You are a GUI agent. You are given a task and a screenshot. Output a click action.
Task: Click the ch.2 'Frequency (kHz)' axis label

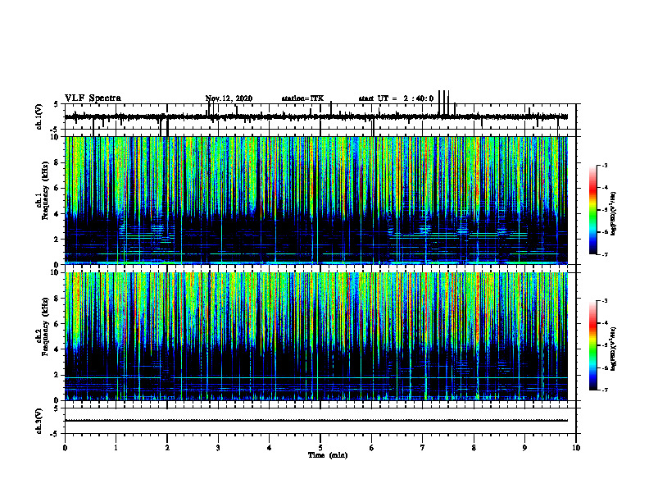45,326
